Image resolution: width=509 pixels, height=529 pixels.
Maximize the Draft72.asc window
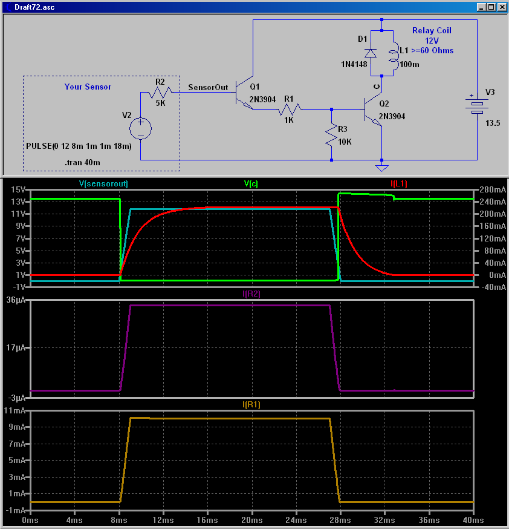pos(491,7)
